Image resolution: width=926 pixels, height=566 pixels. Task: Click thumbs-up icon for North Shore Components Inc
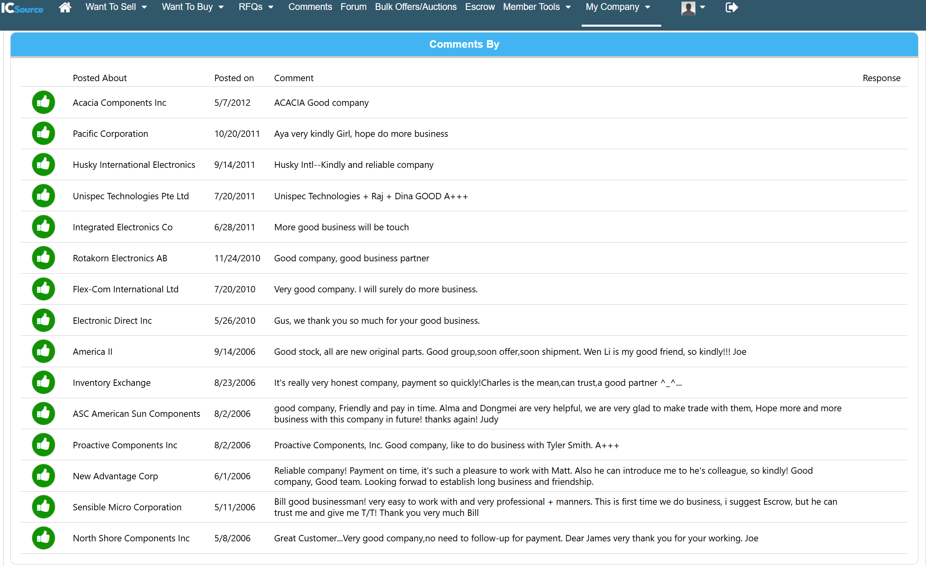(x=43, y=538)
